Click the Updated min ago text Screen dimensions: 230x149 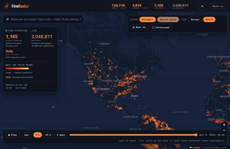[16, 85]
